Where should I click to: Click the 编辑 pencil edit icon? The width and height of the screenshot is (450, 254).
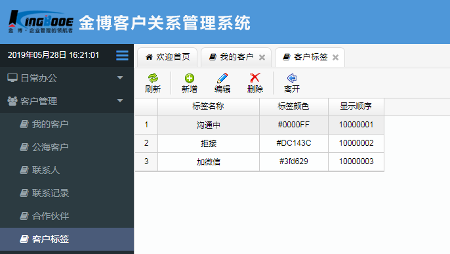pyautogui.click(x=222, y=78)
